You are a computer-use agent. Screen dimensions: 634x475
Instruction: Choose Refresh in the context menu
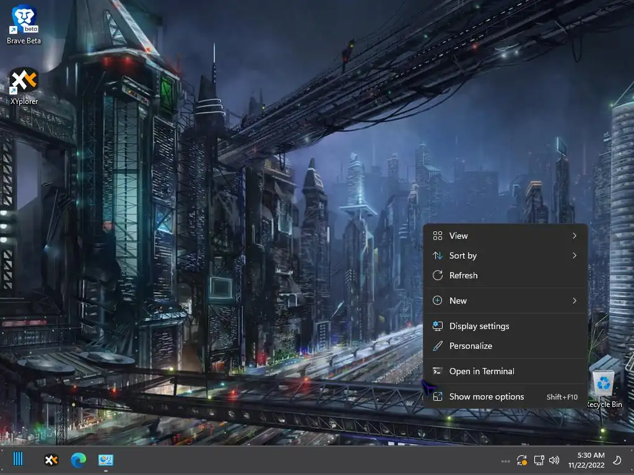pos(505,275)
